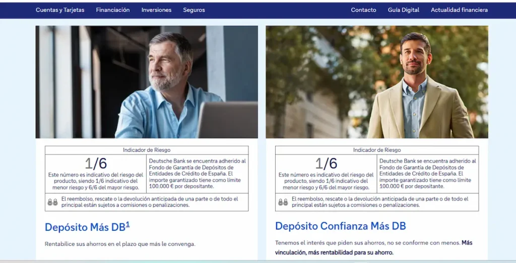The image size is (516, 263).
Task: Open the Cuentas y Tarjetas menu
Action: click(x=60, y=10)
